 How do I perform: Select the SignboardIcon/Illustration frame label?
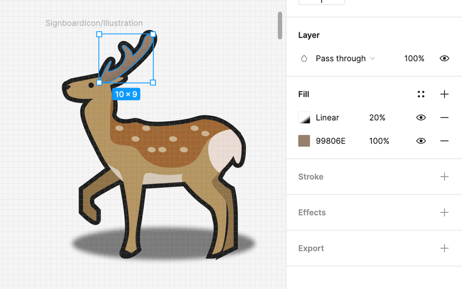[94, 23]
